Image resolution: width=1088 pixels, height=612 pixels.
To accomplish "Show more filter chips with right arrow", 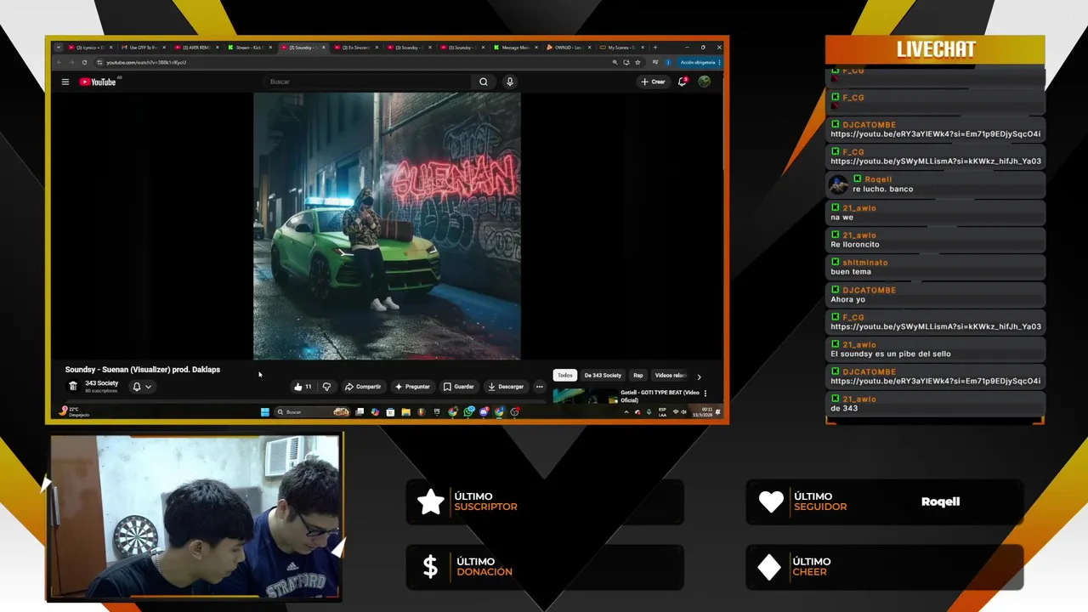I will tap(699, 376).
